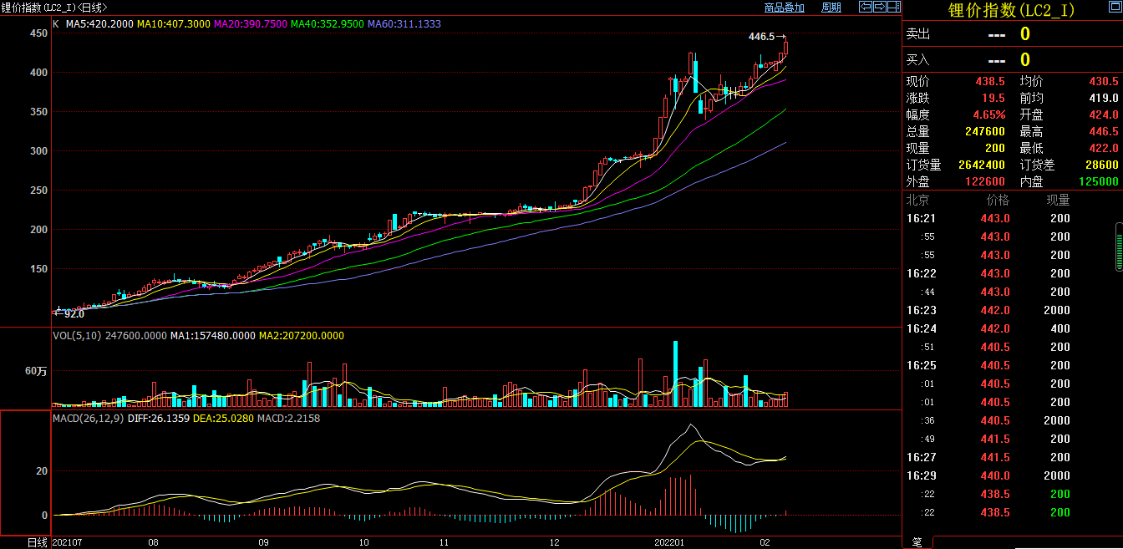This screenshot has height=549, width=1123.
Task: Click the 锂价指数(LC2_I) panel title
Action: pyautogui.click(x=1011, y=10)
